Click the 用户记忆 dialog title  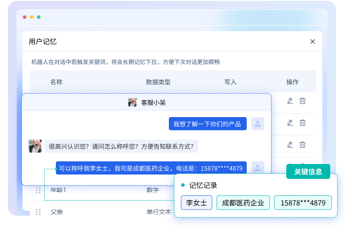point(43,41)
